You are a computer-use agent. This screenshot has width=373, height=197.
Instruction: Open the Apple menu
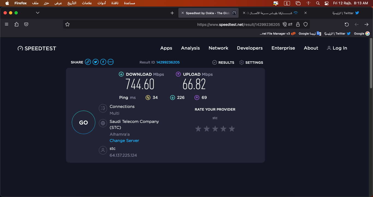[x=7, y=3]
